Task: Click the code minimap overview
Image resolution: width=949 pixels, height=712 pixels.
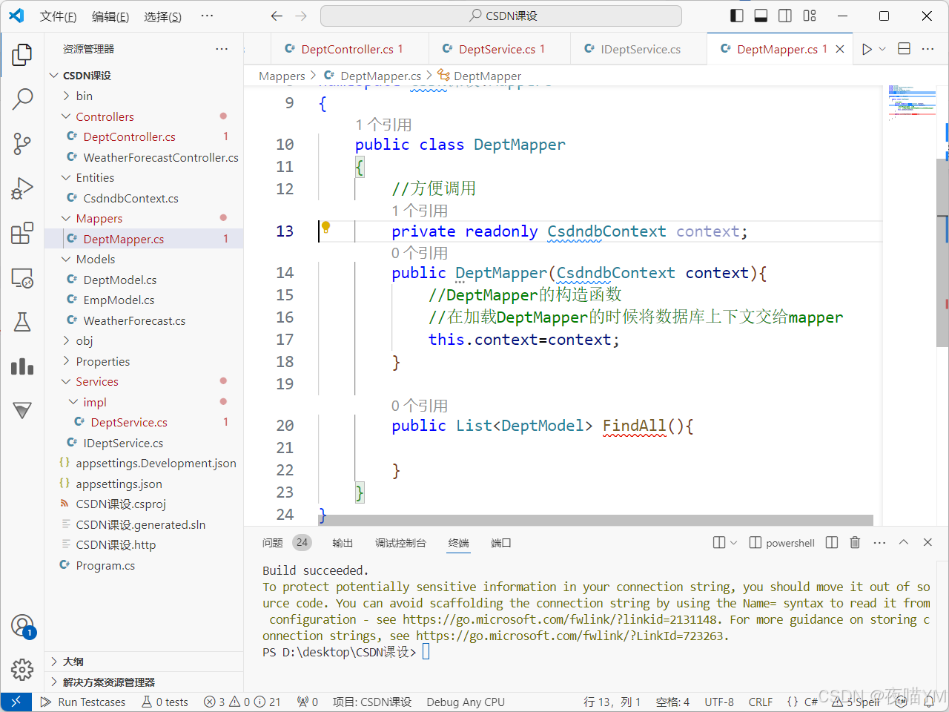Action: 912,102
